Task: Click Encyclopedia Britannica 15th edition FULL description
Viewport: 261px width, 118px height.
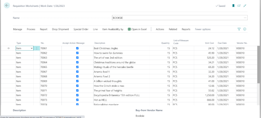Action: [x=117, y=95]
